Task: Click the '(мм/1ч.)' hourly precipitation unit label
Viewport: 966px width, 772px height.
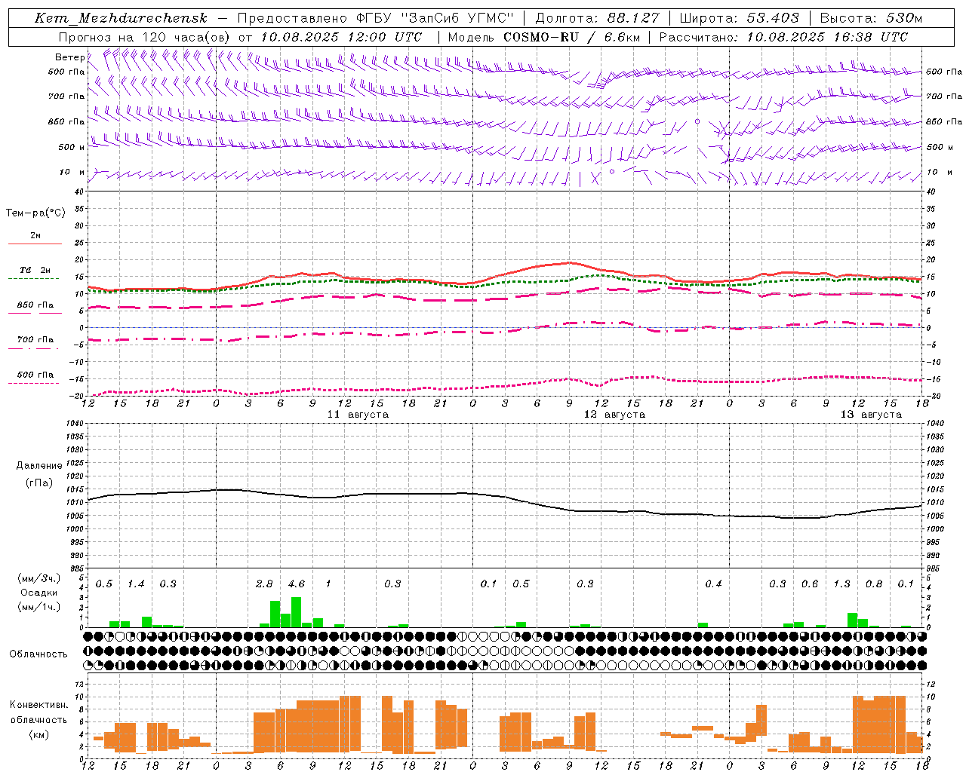Action: (x=39, y=607)
